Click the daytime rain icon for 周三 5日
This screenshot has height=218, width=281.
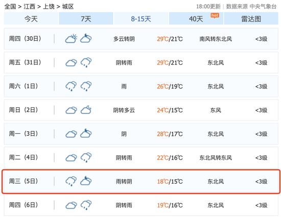[x=71, y=181]
